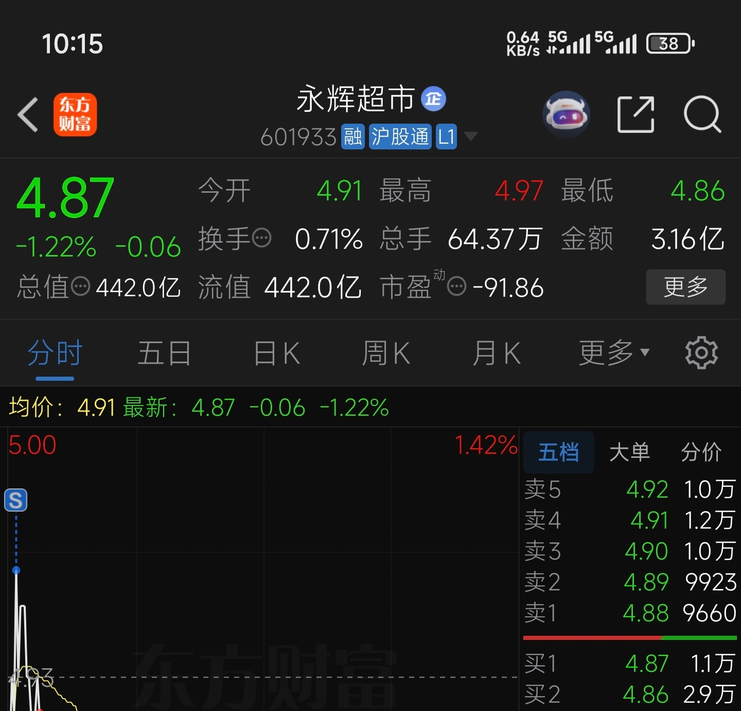The image size is (741, 711).
Task: Tap the 今开 value 4.91
Action: (340, 191)
